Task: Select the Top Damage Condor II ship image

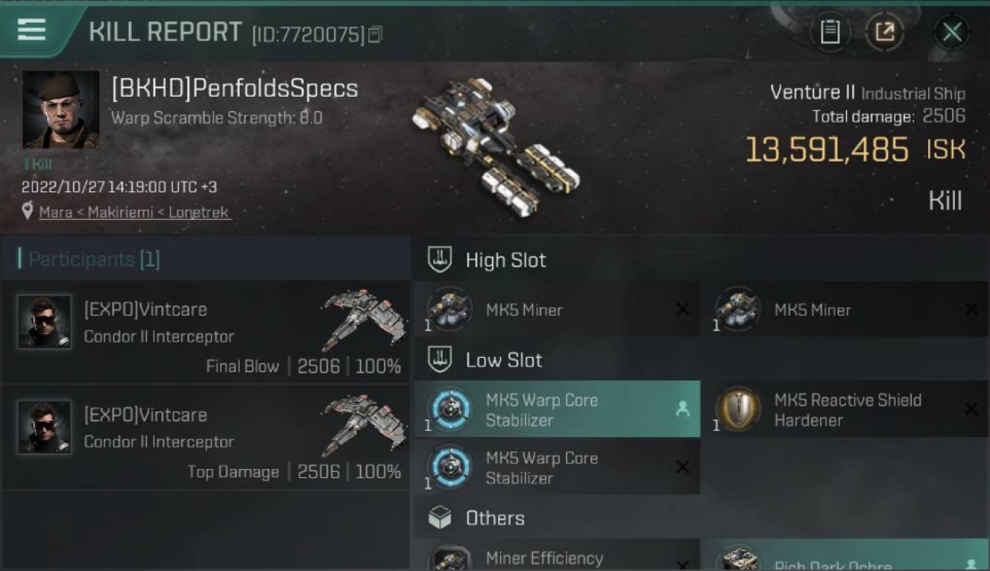Action: click(x=364, y=426)
